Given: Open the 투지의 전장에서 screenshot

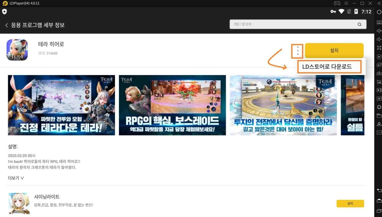Looking at the screenshot, I should point(284,105).
